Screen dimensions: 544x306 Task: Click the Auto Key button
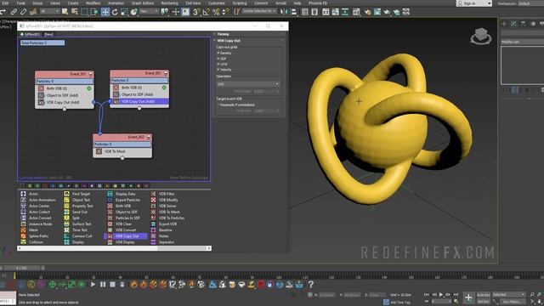(484, 295)
